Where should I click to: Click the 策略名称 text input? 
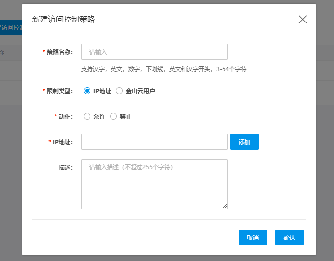coord(154,52)
